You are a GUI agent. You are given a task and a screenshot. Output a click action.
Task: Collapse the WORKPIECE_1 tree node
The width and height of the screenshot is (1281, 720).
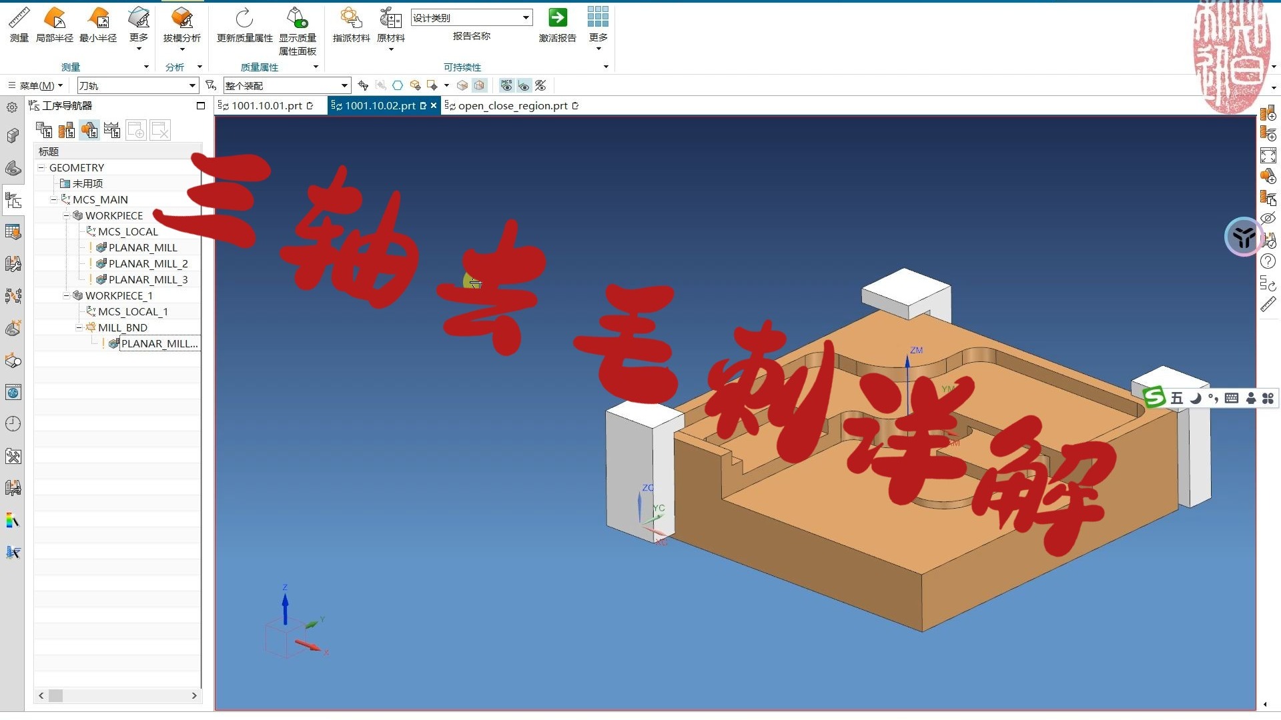tap(66, 295)
